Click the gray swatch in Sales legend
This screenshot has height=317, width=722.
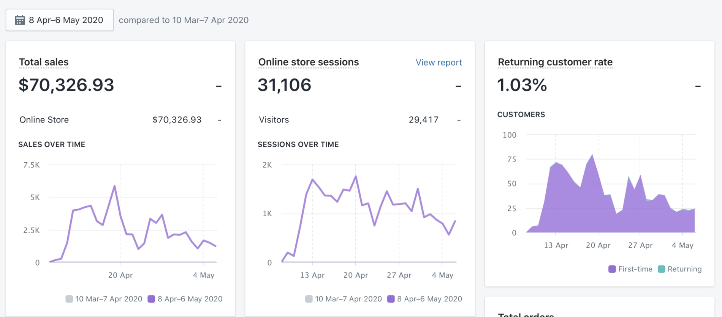click(69, 299)
